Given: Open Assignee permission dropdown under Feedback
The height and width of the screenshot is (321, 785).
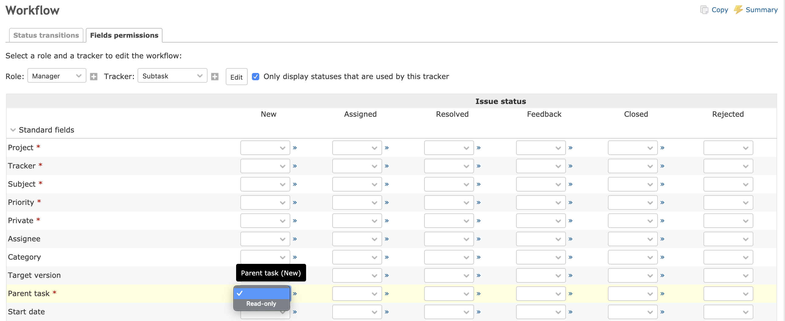Looking at the screenshot, I should pos(541,239).
